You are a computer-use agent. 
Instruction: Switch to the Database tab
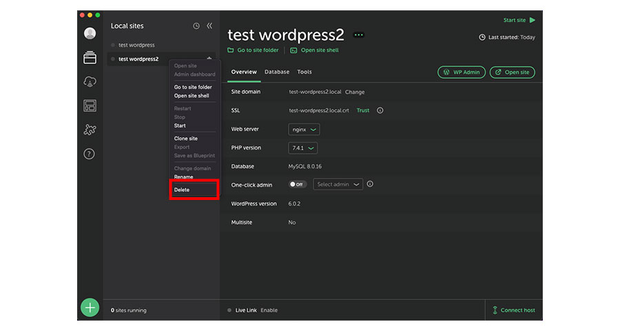pyautogui.click(x=277, y=72)
